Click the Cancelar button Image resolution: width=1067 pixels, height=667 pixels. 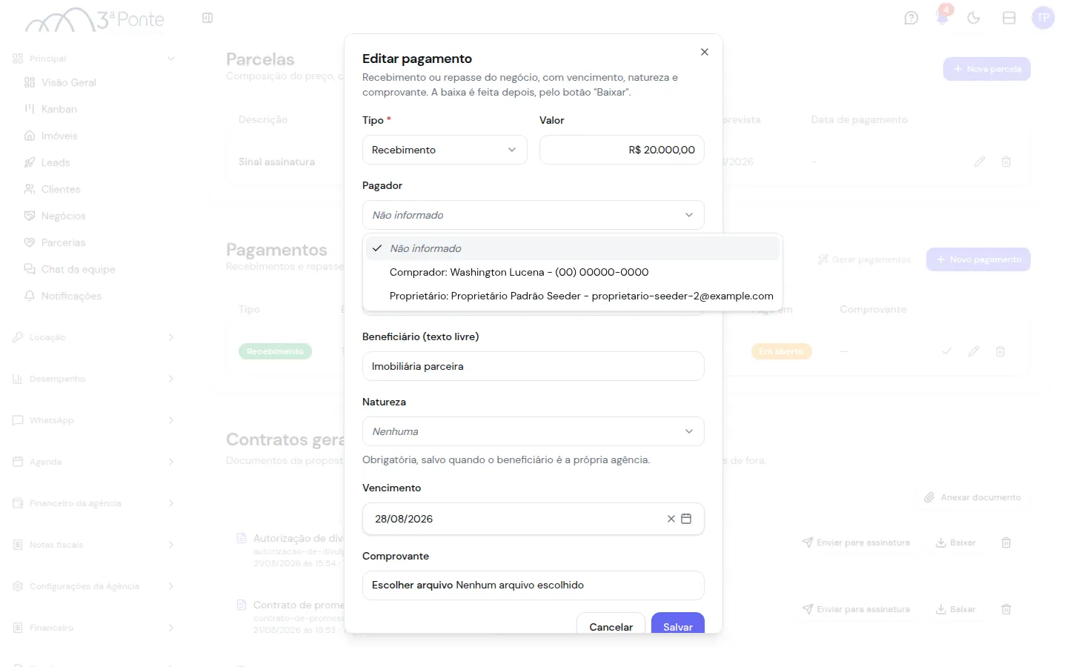tap(611, 624)
